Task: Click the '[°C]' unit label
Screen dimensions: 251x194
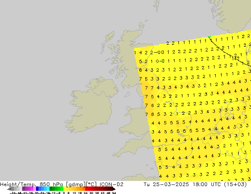Action: (x=91, y=184)
